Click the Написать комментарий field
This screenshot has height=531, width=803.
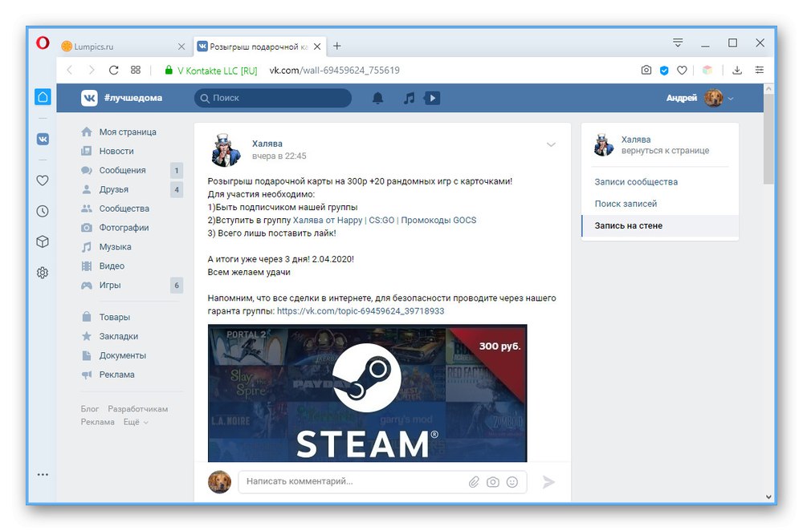[x=382, y=482]
